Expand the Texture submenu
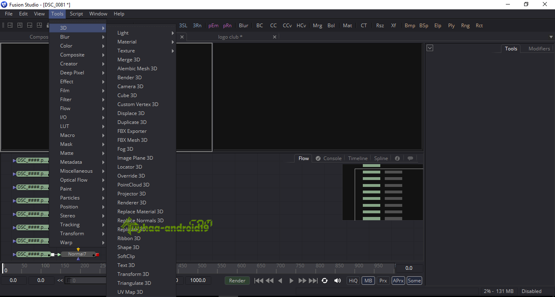The height and width of the screenshot is (297, 555). [141, 51]
